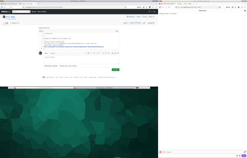The height and width of the screenshot is (158, 247).
Task: Open the Terms footer link
Action: click(57, 77)
